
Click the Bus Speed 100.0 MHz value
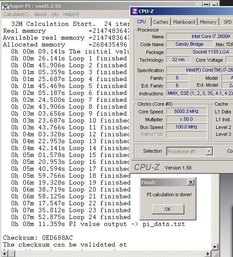(186, 127)
